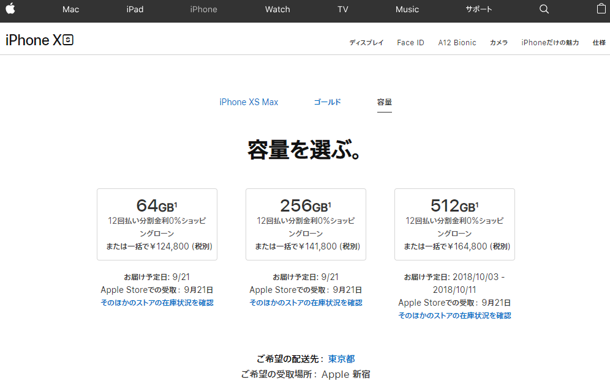610x384 pixels.
Task: Change delivery area 東京都
Action: coord(341,359)
